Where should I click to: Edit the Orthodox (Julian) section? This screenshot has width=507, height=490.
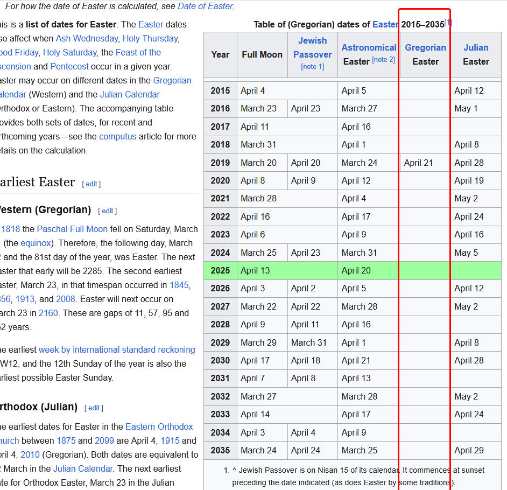[94, 408]
